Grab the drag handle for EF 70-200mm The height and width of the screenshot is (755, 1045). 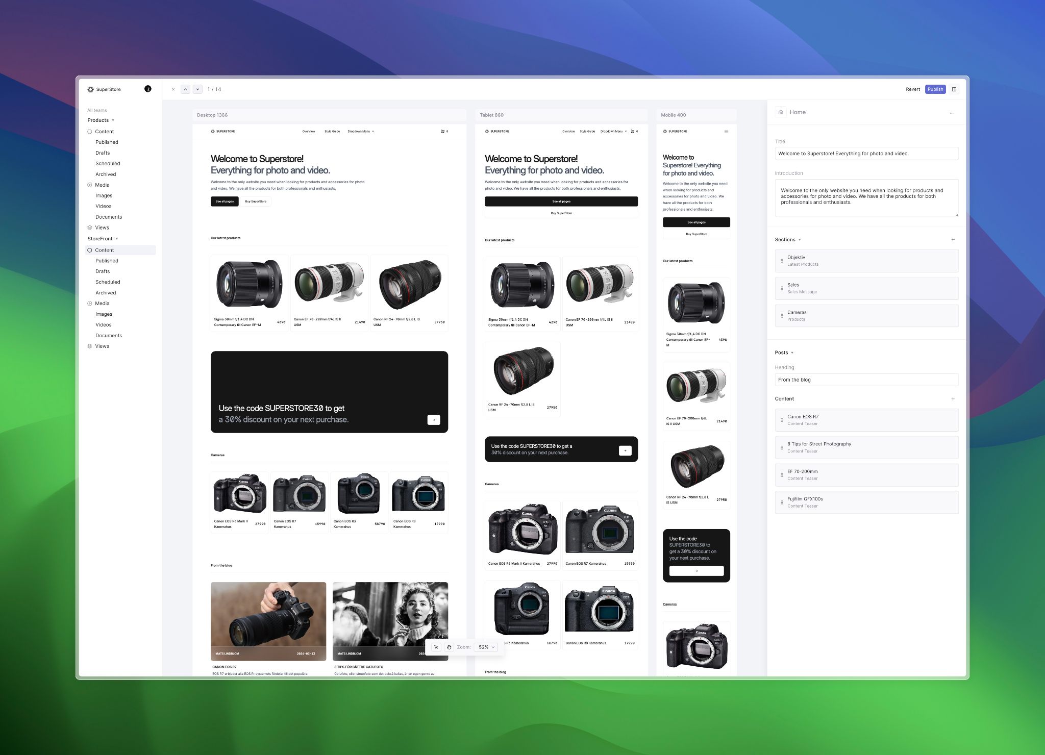point(782,475)
